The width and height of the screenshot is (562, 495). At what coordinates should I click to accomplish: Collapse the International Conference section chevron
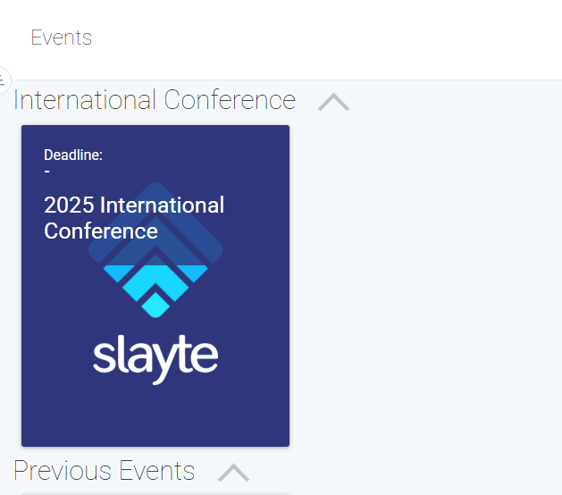click(333, 102)
